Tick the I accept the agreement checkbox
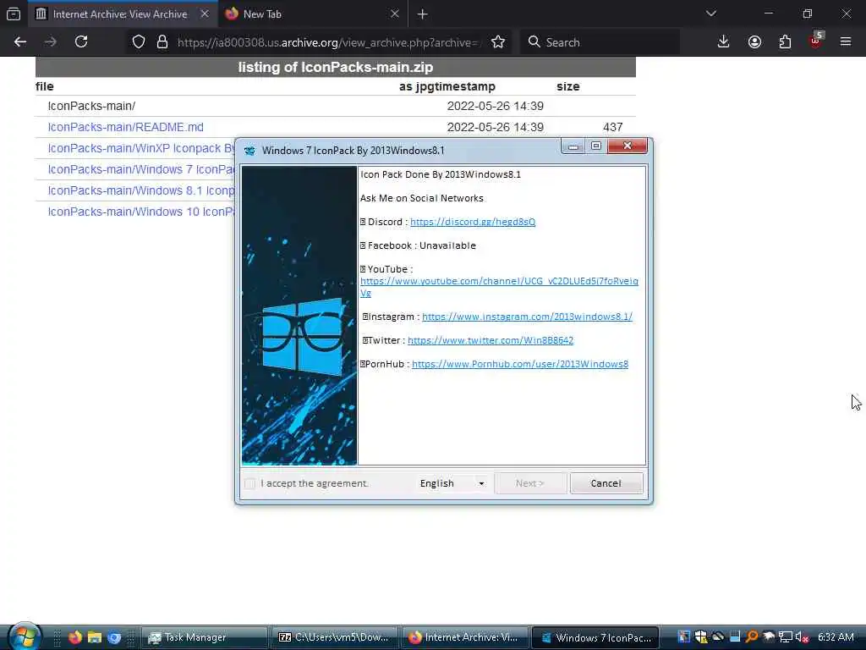The height and width of the screenshot is (650, 866). click(x=250, y=483)
